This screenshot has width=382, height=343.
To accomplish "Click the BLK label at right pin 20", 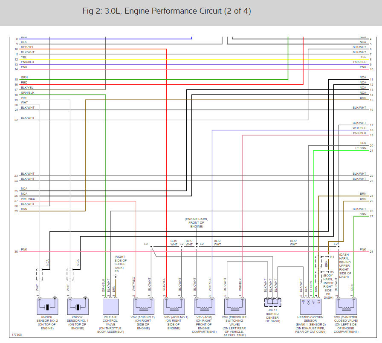I will tap(363, 143).
